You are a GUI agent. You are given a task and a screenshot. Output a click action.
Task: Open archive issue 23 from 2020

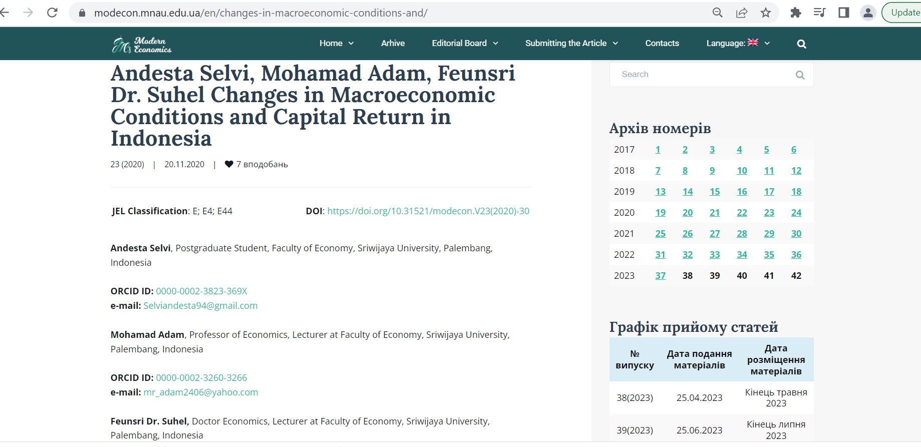[x=769, y=213]
